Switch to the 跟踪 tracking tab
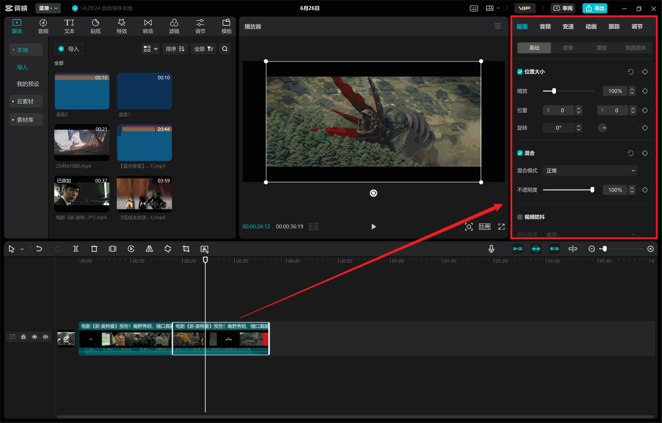Image resolution: width=662 pixels, height=423 pixels. coord(614,27)
